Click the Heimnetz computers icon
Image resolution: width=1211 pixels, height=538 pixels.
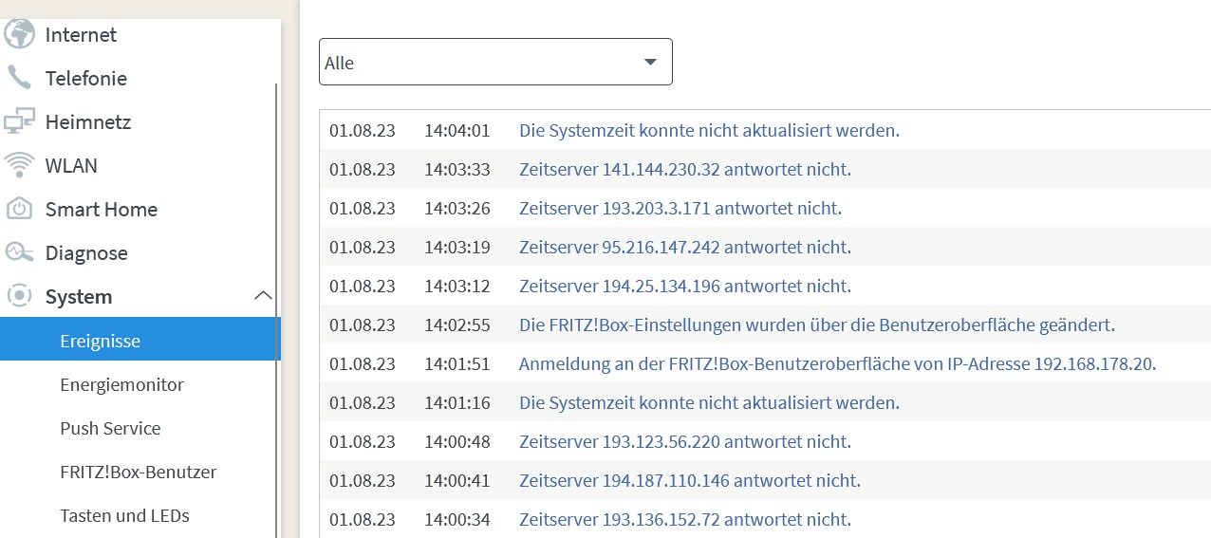[x=19, y=122]
